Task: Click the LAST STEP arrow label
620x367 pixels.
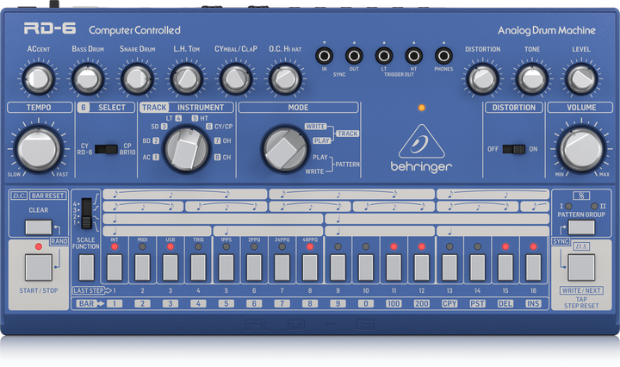Action: pyautogui.click(x=92, y=290)
